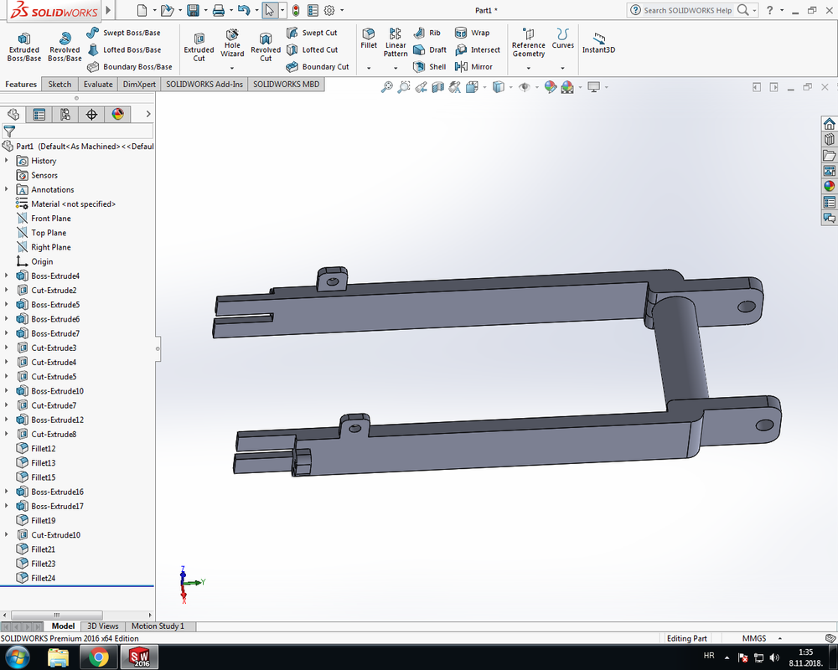Select the Draft tool
Viewport: 838px width, 670px height.
tap(430, 49)
